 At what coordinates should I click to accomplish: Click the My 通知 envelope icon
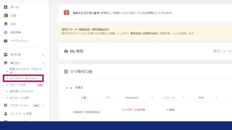click(66, 51)
